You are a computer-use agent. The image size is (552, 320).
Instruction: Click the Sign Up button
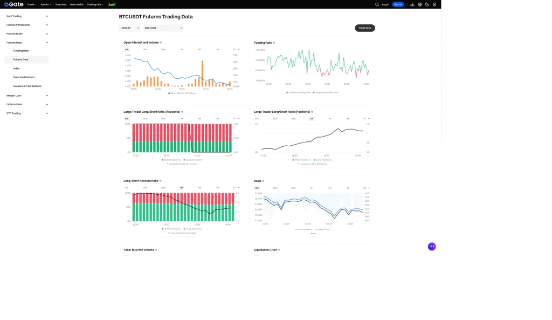tap(398, 4)
